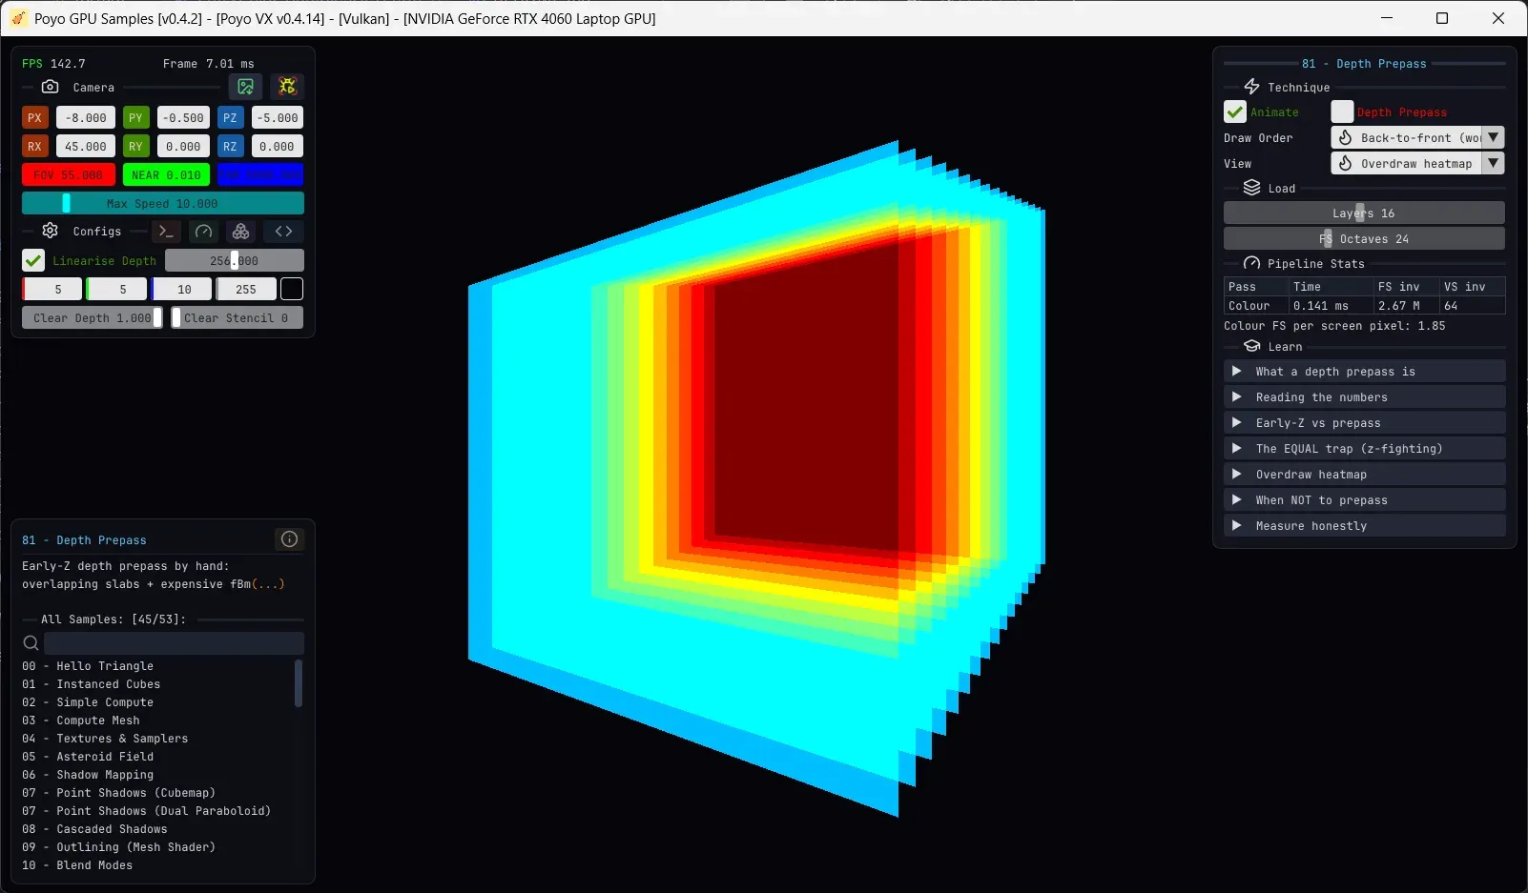Select '01 - Instanced Cubes' sample
Screen dimensions: 1528x893
point(92,684)
